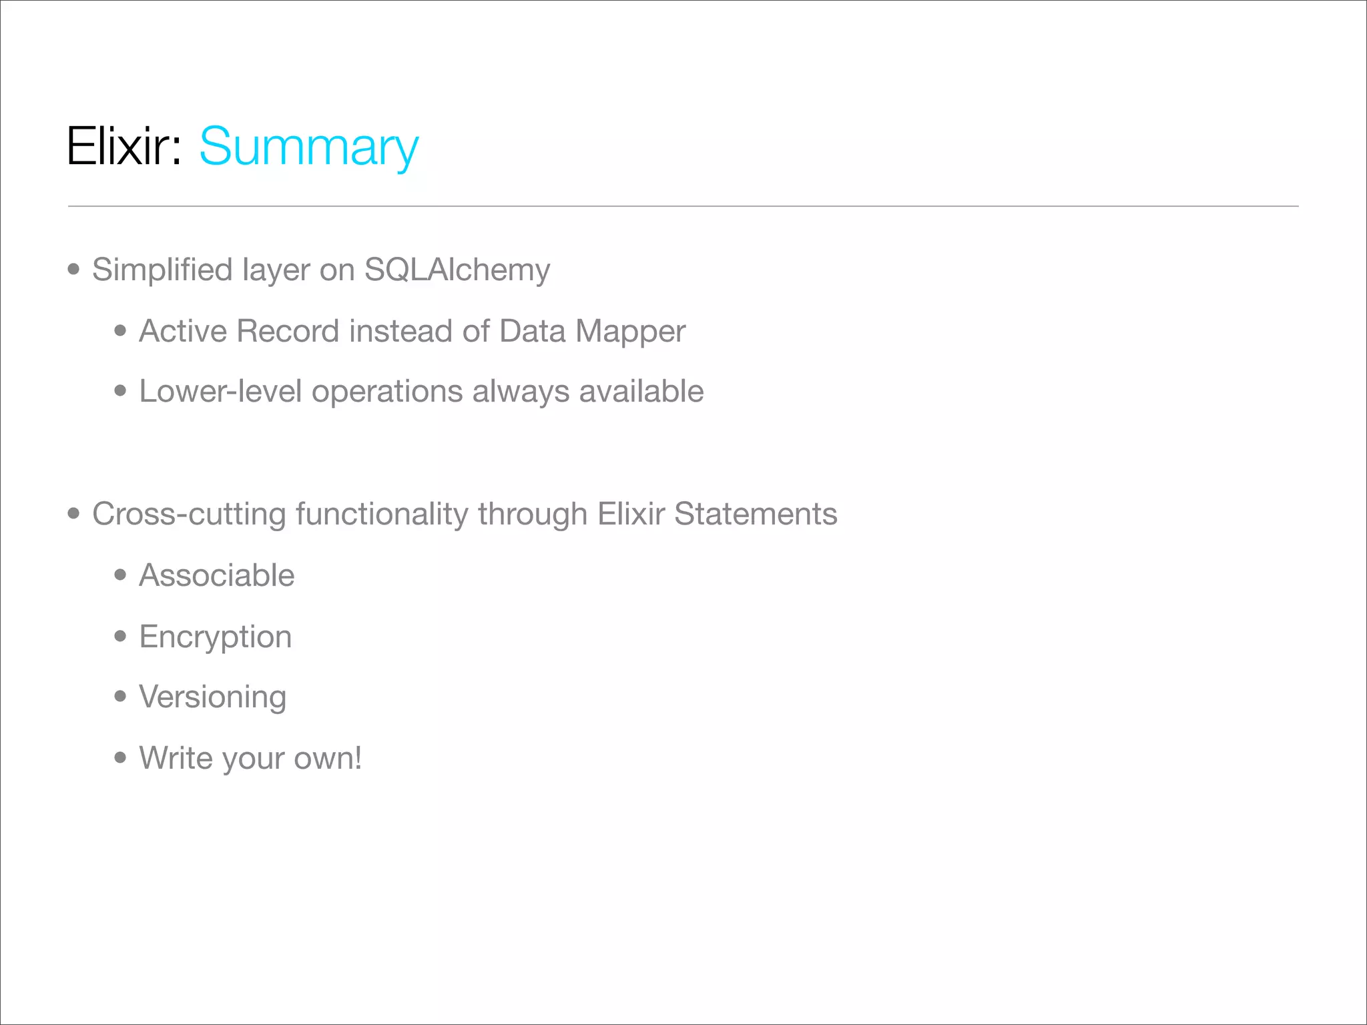Click the bullet dot before 'Versioning'
Screen dimensions: 1367x1025
point(120,697)
